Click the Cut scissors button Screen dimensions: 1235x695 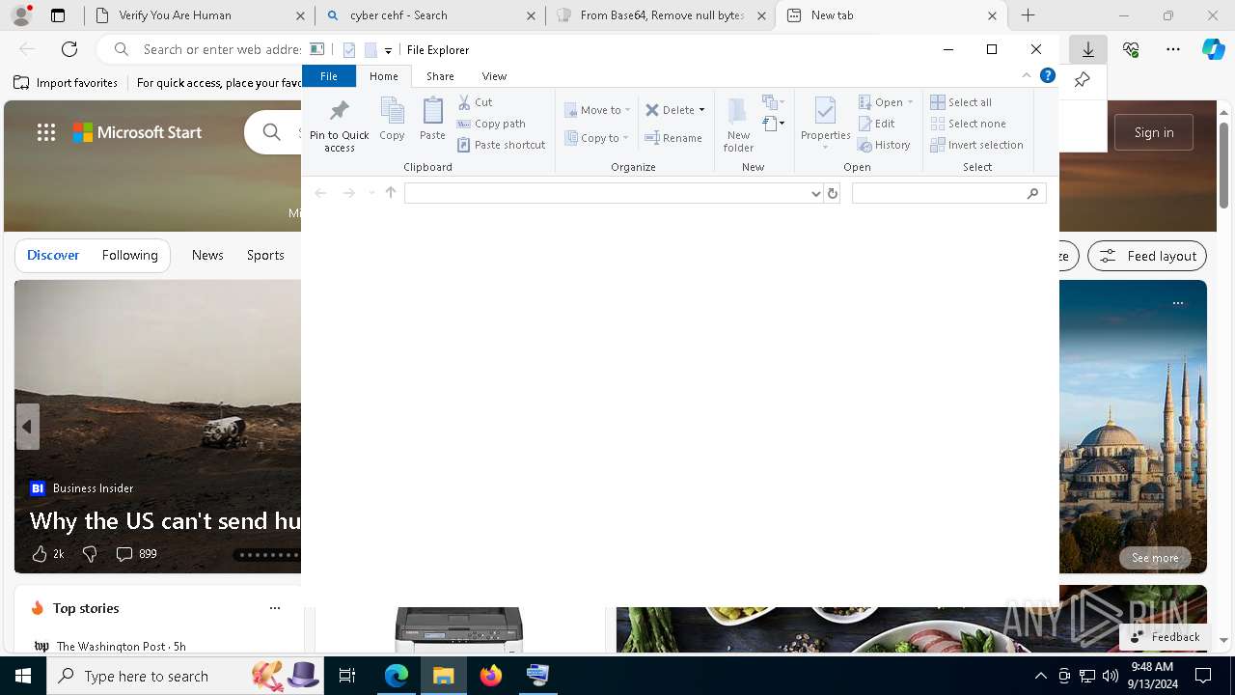(475, 102)
